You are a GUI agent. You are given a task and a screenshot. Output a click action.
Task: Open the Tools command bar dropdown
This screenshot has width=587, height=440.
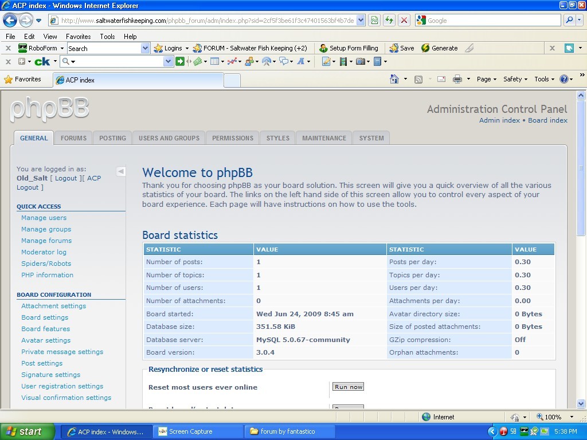(544, 79)
